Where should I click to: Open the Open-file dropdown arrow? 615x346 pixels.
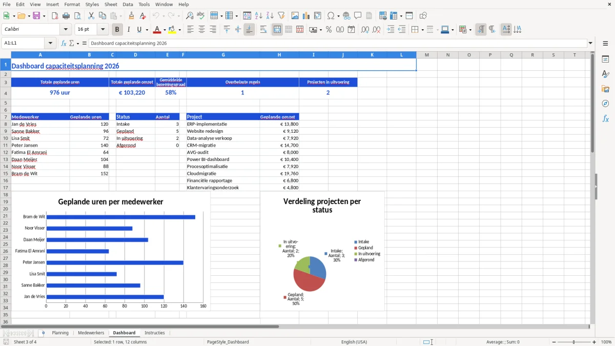click(x=28, y=16)
